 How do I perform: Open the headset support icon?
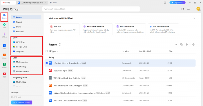pos(182,9)
